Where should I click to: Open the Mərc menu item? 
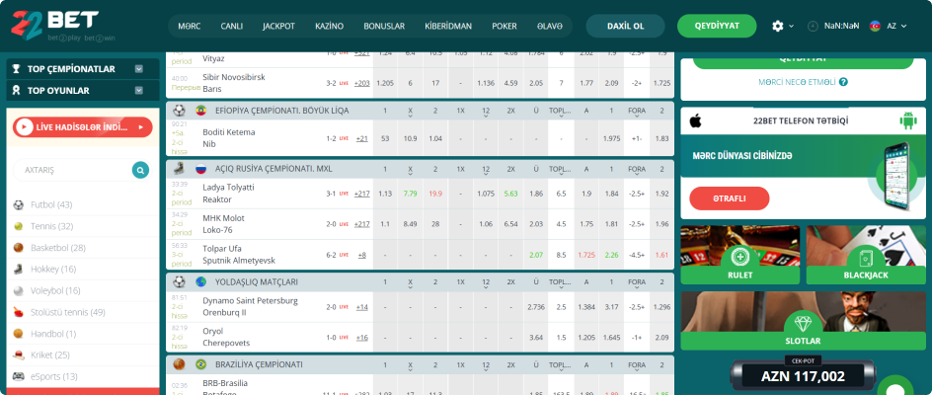click(x=189, y=27)
